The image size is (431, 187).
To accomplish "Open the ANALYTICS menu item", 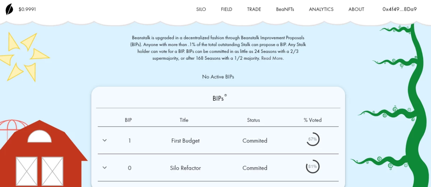I will (x=321, y=9).
